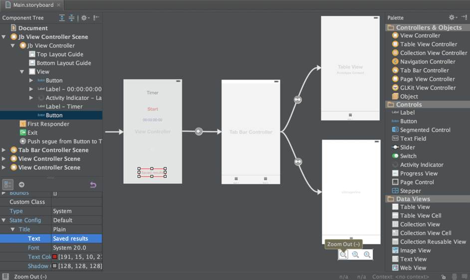Open Palette gear settings
The width and height of the screenshot is (470, 280).
[x=453, y=17]
